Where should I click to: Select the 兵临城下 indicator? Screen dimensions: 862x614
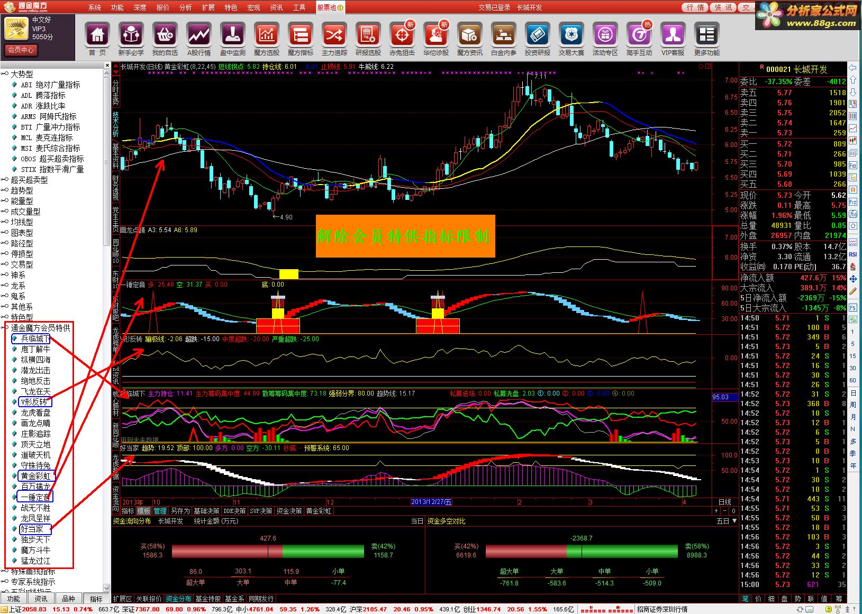(35, 338)
